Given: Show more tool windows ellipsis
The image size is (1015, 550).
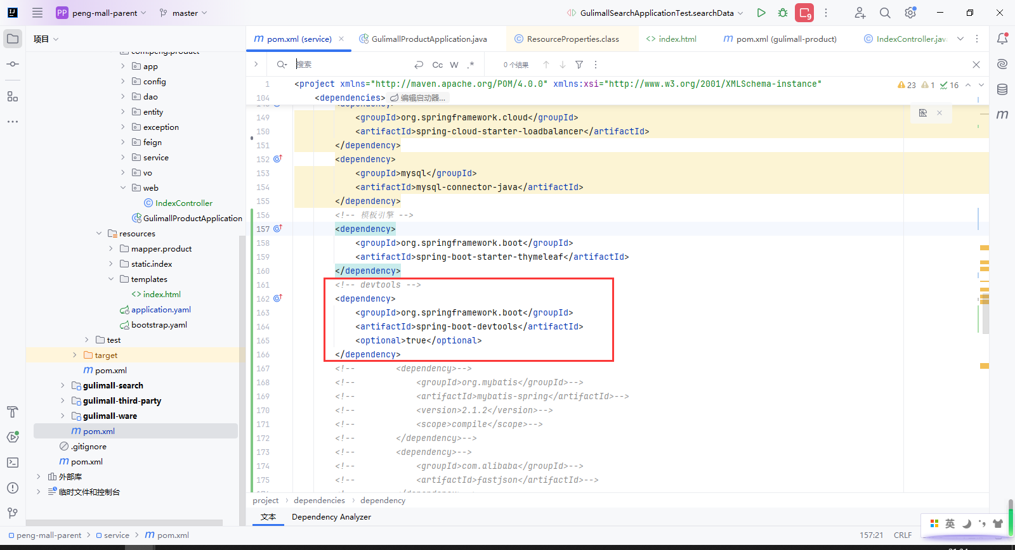Looking at the screenshot, I should [x=13, y=122].
